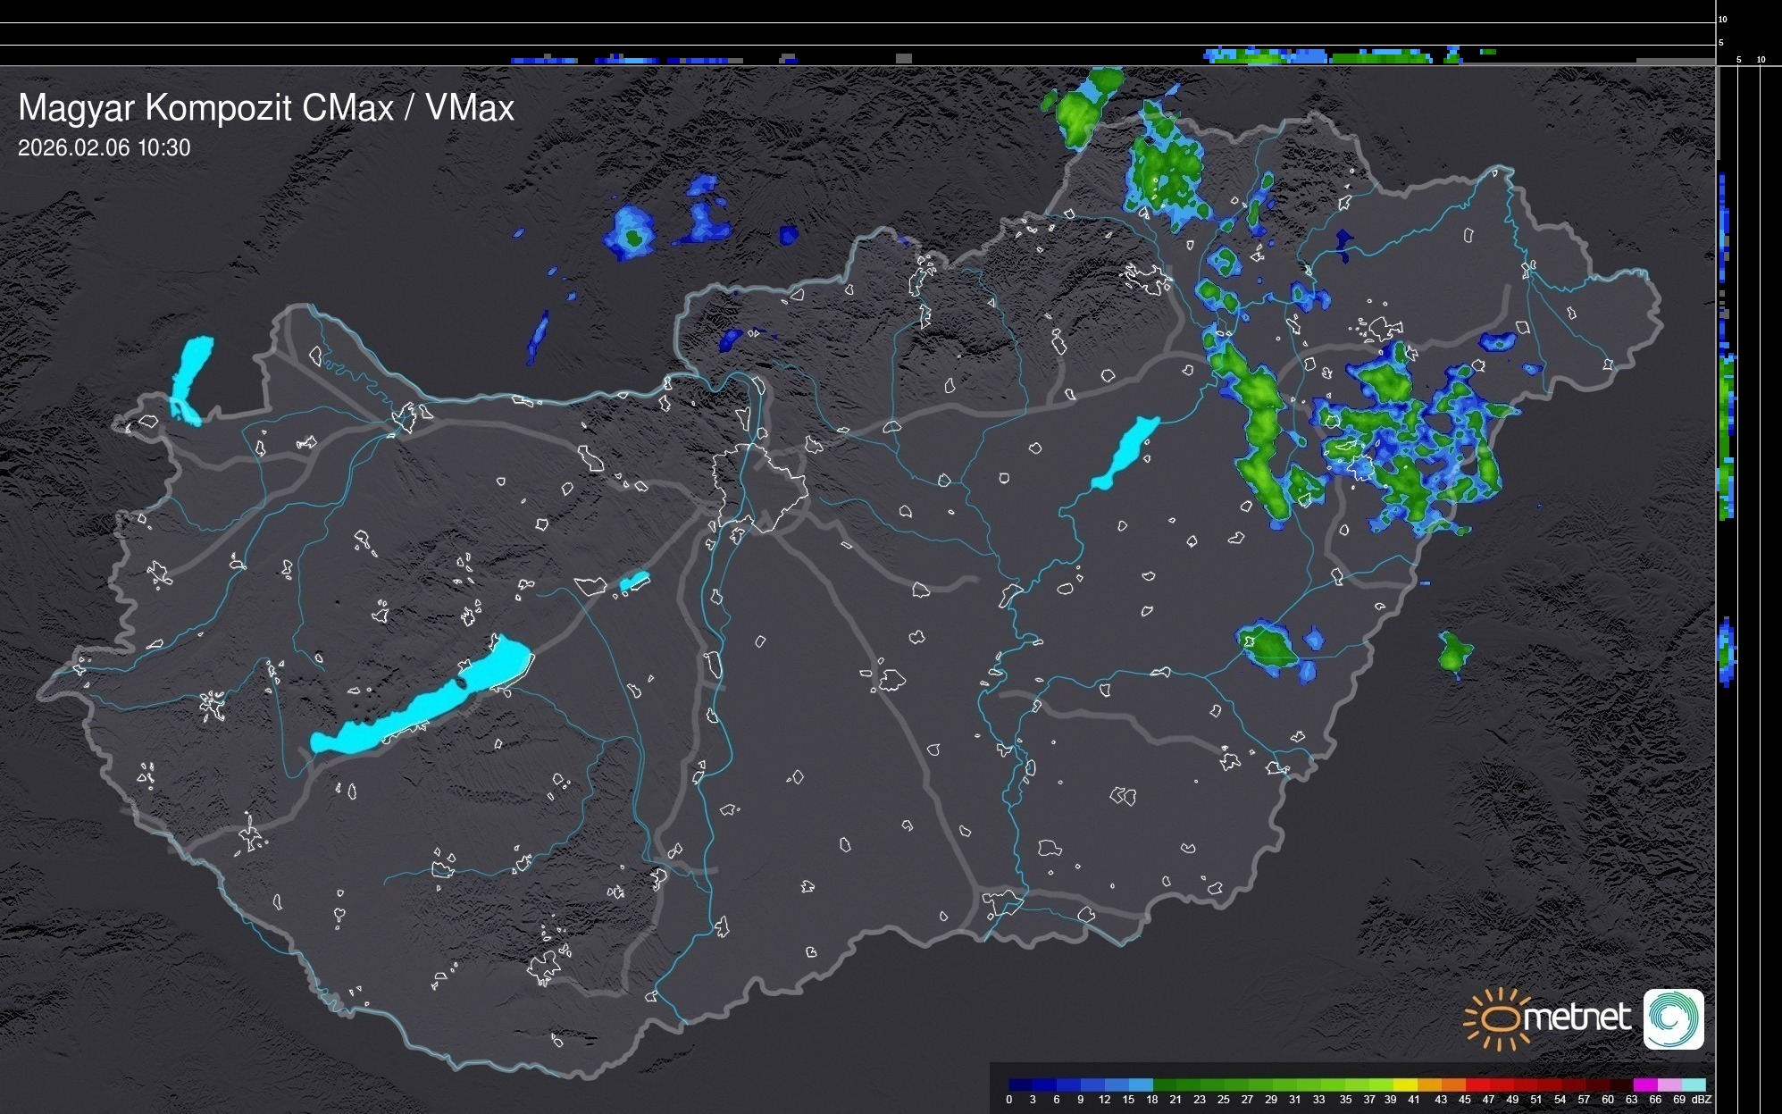Click the Budapest city outline
This screenshot has width=1782, height=1114.
click(x=759, y=487)
